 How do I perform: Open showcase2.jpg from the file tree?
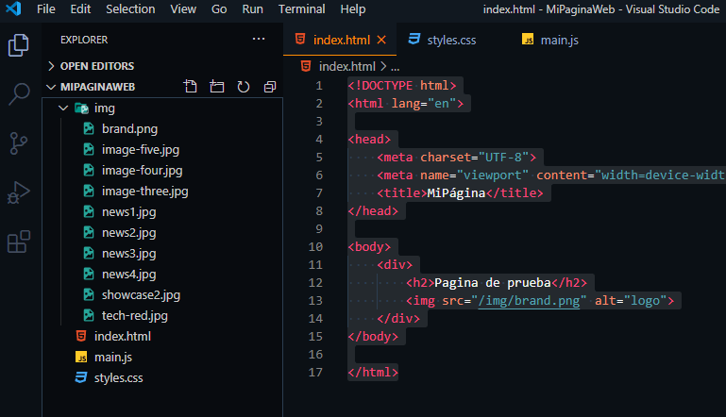[141, 294]
